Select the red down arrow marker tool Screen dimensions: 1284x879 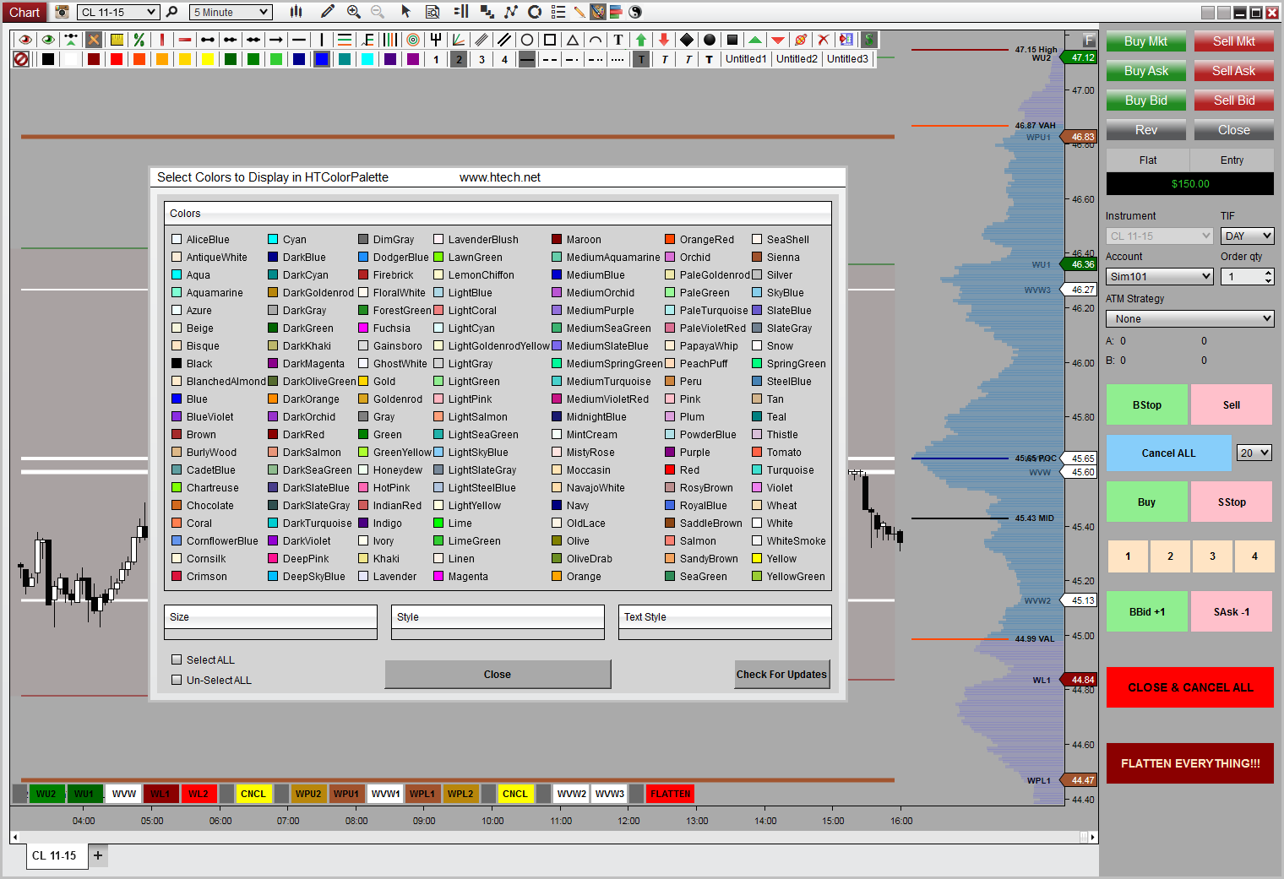pos(664,40)
